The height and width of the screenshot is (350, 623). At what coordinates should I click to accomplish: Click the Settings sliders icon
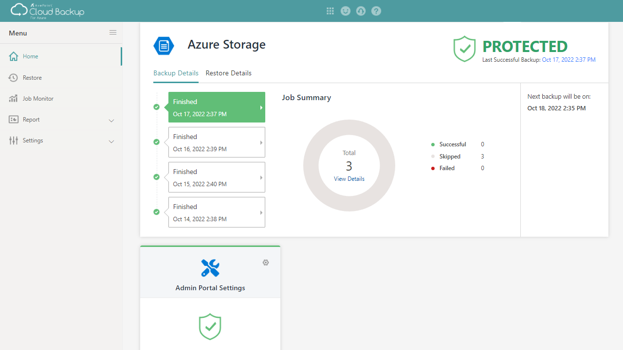[14, 140]
